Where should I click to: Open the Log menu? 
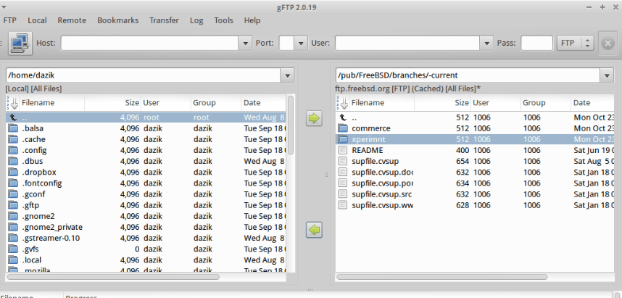[x=196, y=20]
